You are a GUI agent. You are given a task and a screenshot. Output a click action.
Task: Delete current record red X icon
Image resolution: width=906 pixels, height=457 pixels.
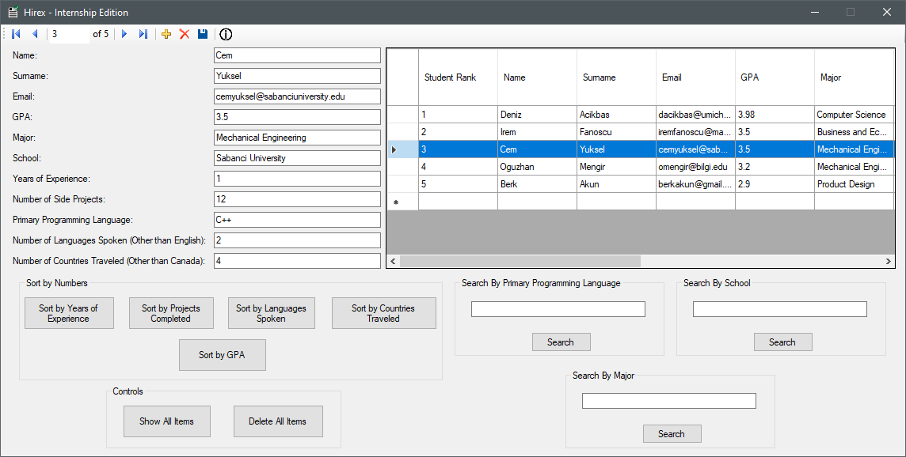[185, 34]
